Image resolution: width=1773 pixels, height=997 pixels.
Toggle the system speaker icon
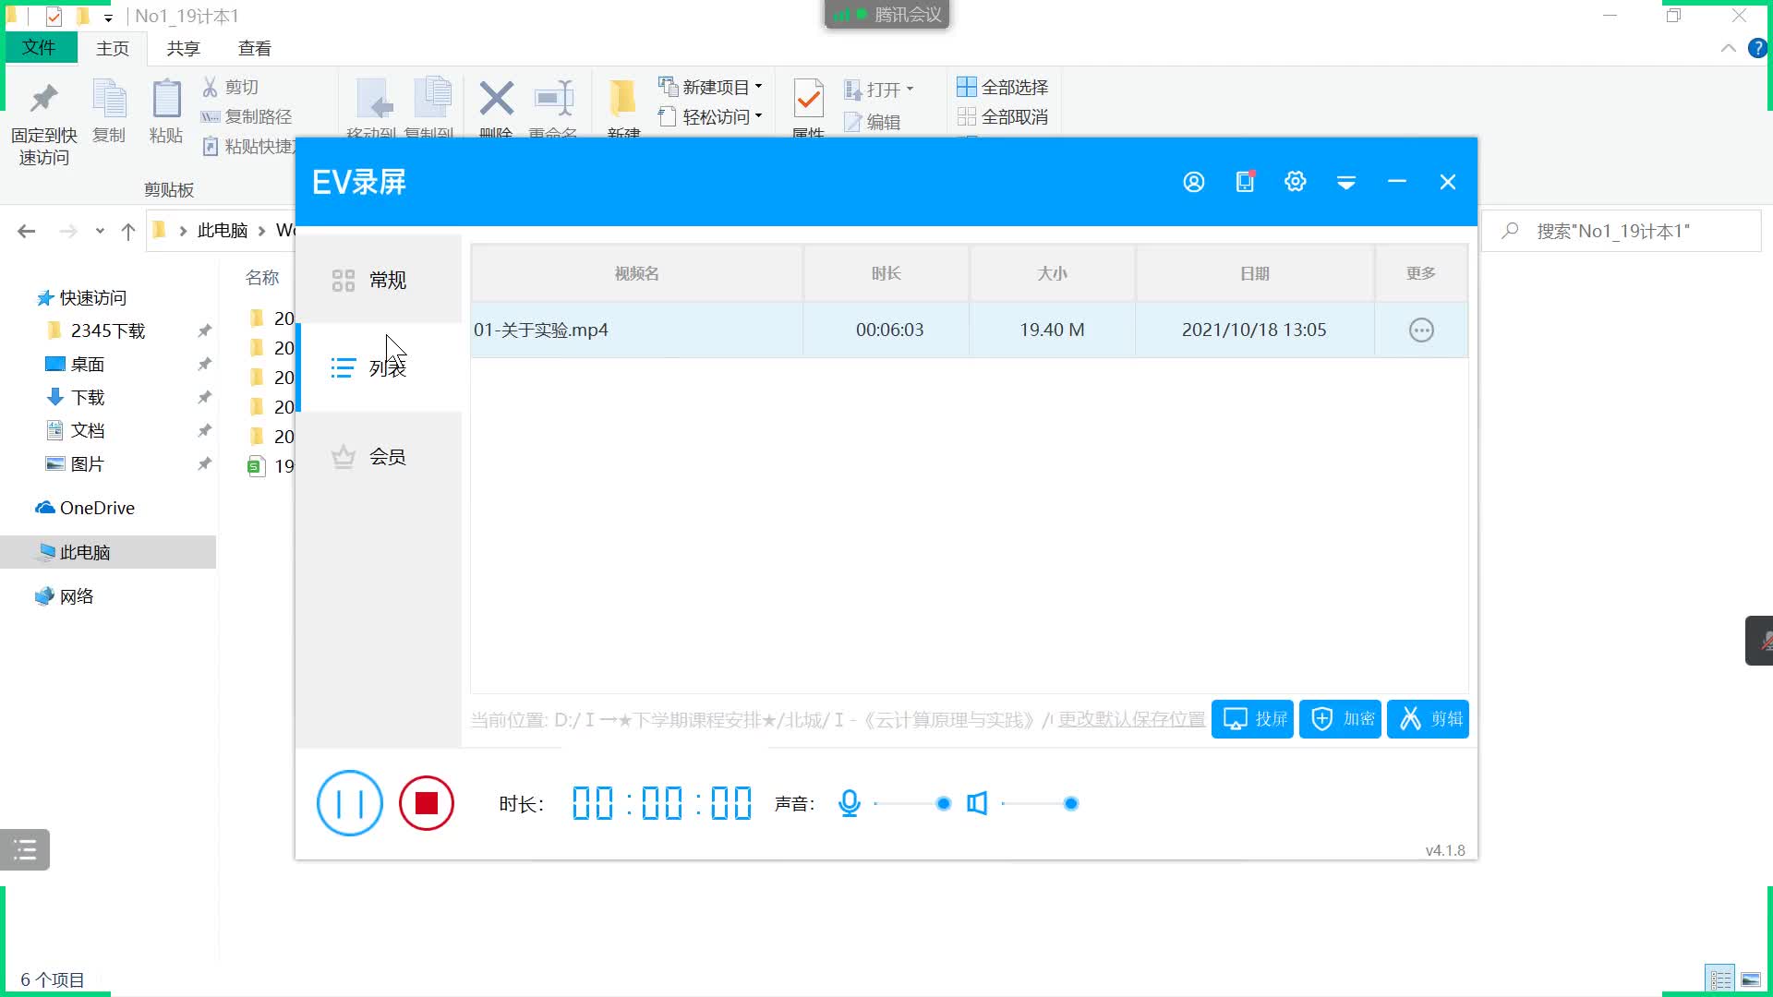click(977, 803)
